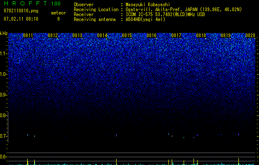Select the observer name Masayuki Kobayashi
This screenshot has height=165, width=259.
[148, 5]
